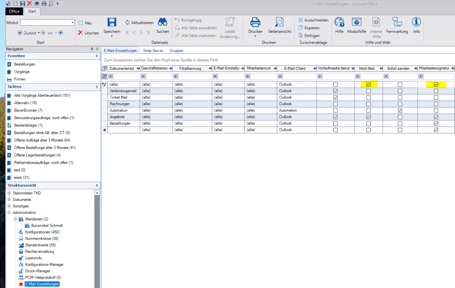Click the Neu button
The height and width of the screenshot is (288, 455).
[85, 23]
